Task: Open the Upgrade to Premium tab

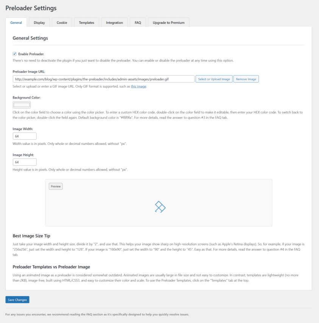Action: point(168,23)
